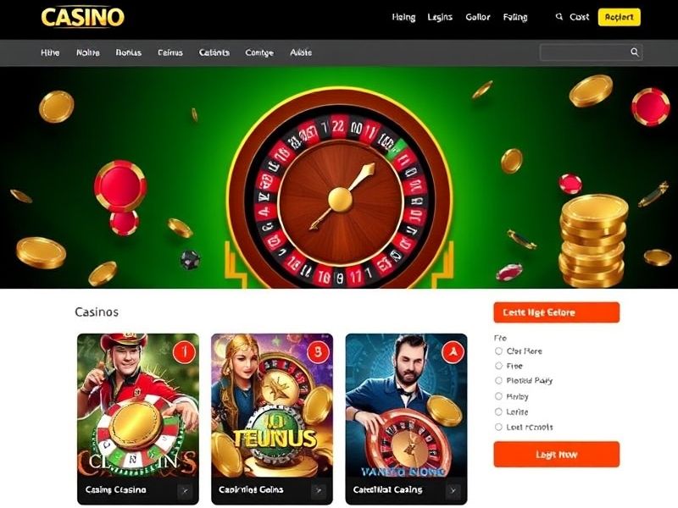
Task: Click the search icon in the grey bar
Action: 634,52
